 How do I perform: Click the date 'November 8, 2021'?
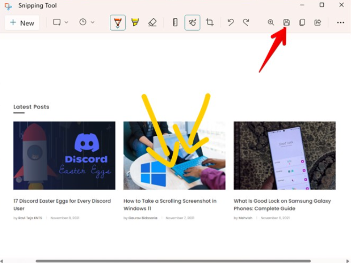tap(65, 218)
